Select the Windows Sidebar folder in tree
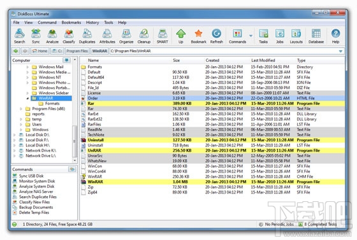The height and width of the screenshot is (240, 357). click(54, 93)
